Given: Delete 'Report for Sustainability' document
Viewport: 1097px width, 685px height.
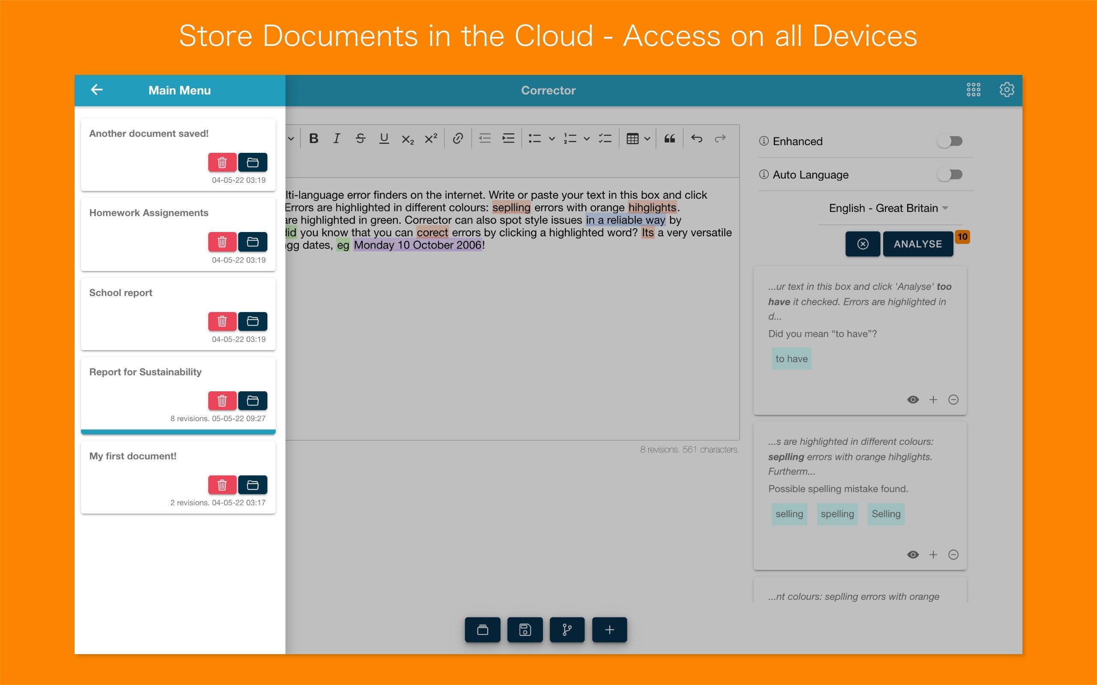Looking at the screenshot, I should tap(222, 400).
